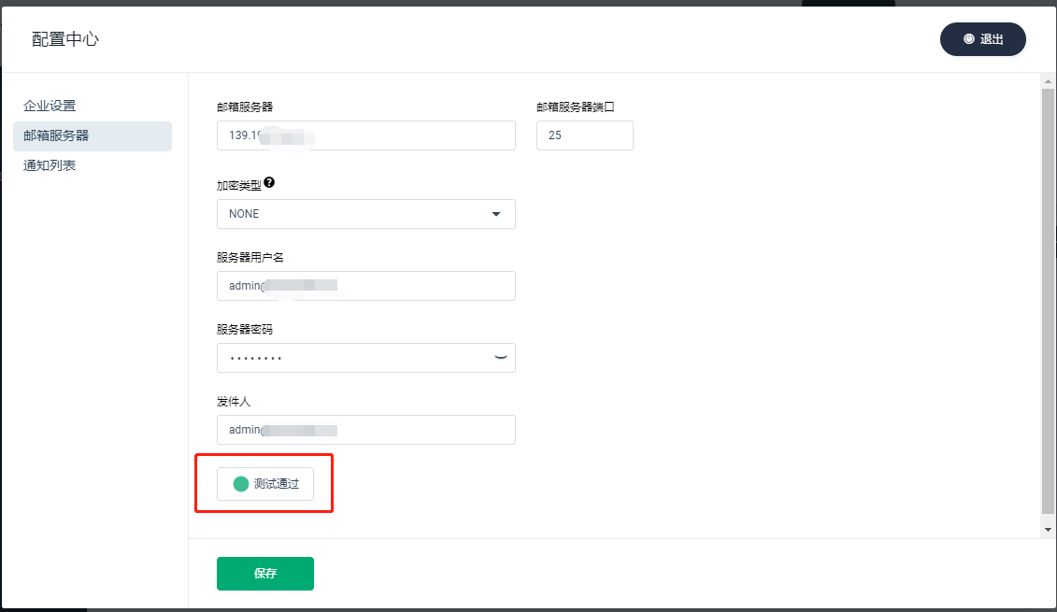The width and height of the screenshot is (1057, 612).
Task: Click the 发件人 sender input field
Action: 365,430
